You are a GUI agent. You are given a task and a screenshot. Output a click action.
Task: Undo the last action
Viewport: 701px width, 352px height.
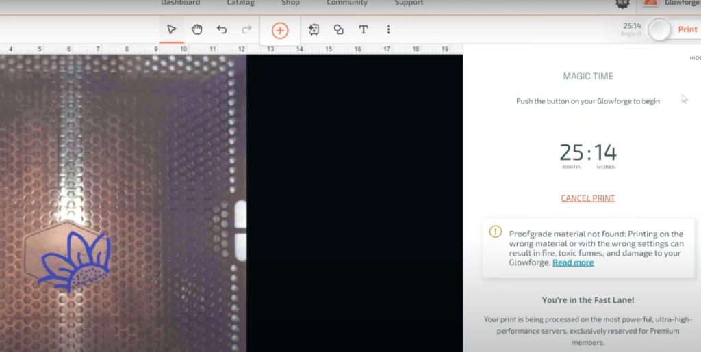tap(222, 29)
